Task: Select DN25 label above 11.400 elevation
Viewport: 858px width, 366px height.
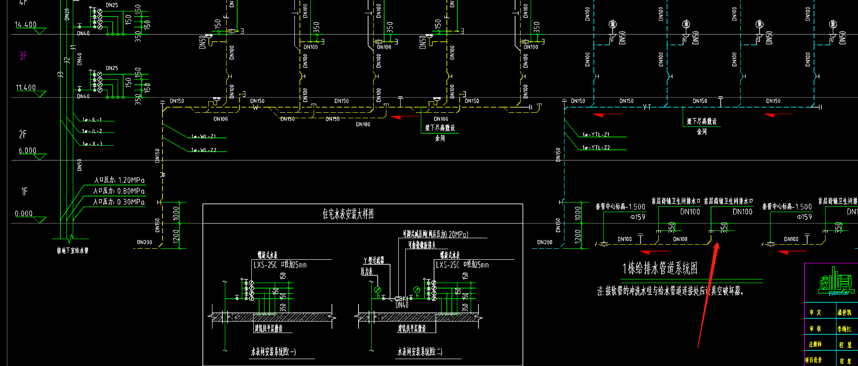Action: pyautogui.click(x=112, y=68)
